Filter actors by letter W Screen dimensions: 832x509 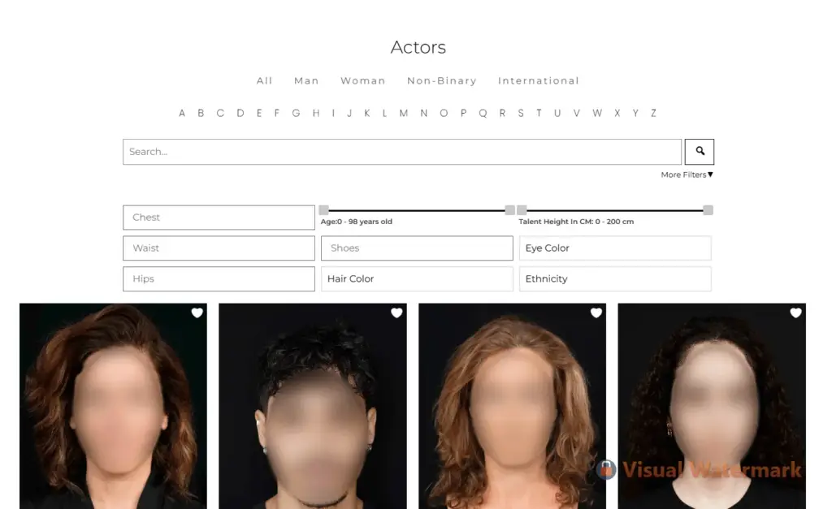597,113
